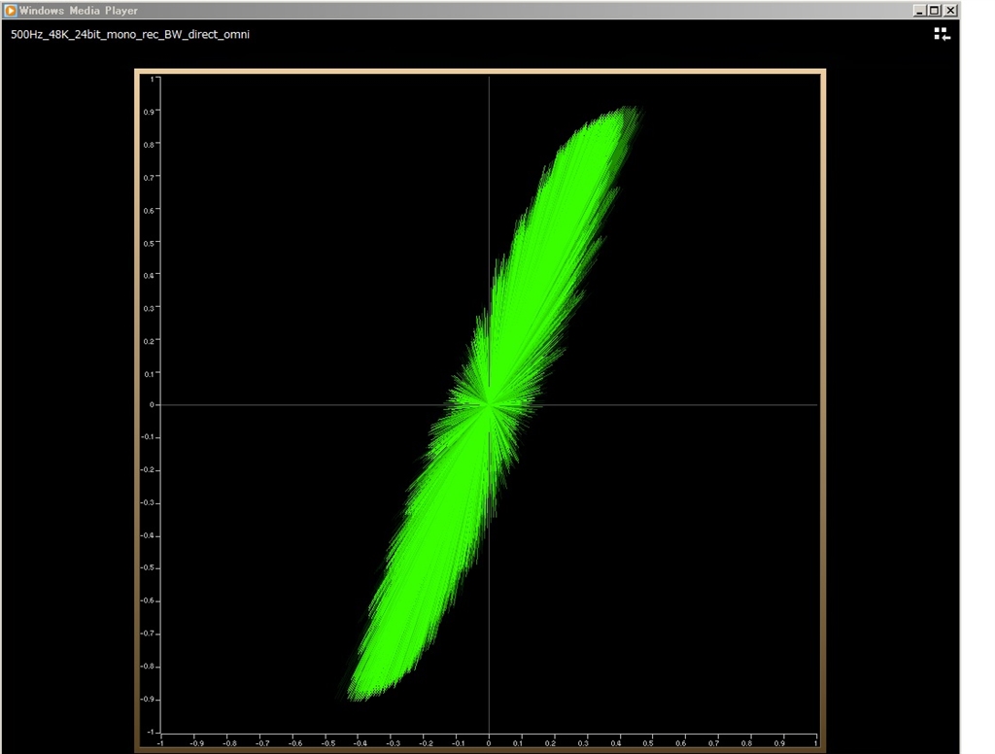The width and height of the screenshot is (995, 754).
Task: Click the Windows Media Player title bar icon
Action: click(10, 10)
